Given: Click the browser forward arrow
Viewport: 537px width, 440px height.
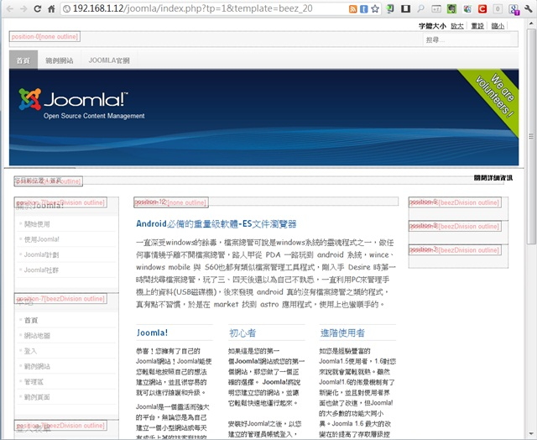Looking at the screenshot, I should pyautogui.click(x=23, y=8).
